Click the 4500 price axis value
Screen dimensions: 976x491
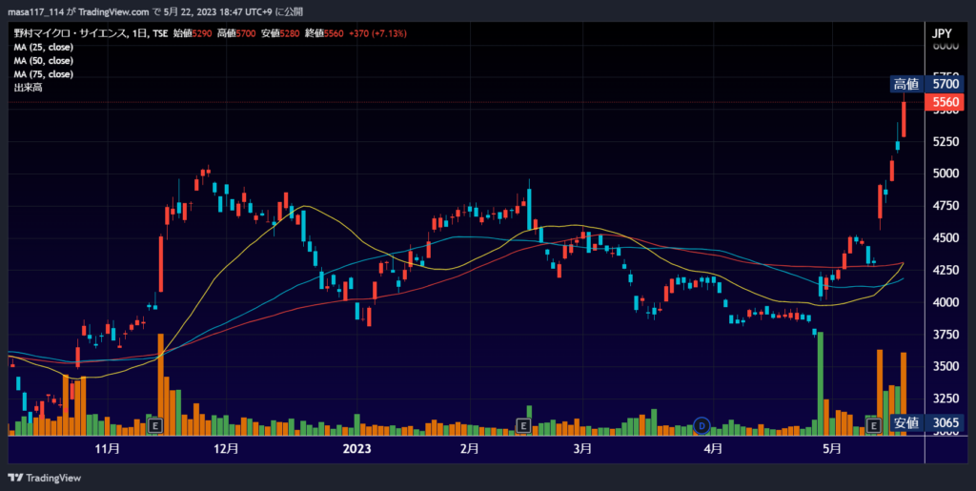945,237
